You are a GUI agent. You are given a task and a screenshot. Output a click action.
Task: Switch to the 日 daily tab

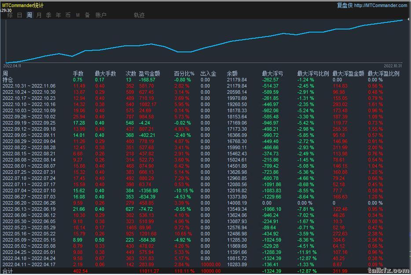click(20, 15)
